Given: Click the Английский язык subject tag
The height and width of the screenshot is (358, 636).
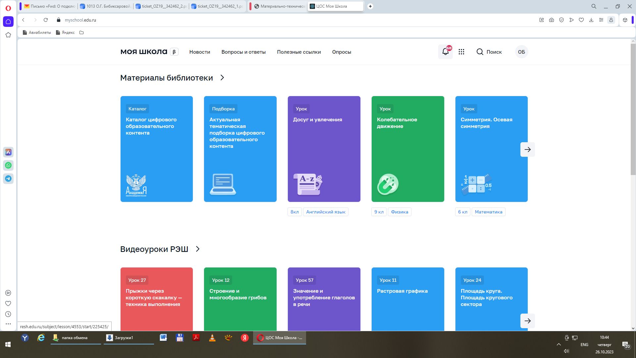Looking at the screenshot, I should (325, 212).
